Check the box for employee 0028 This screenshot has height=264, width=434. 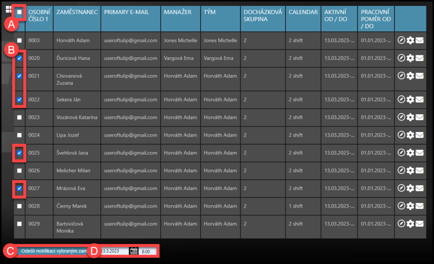pos(19,206)
